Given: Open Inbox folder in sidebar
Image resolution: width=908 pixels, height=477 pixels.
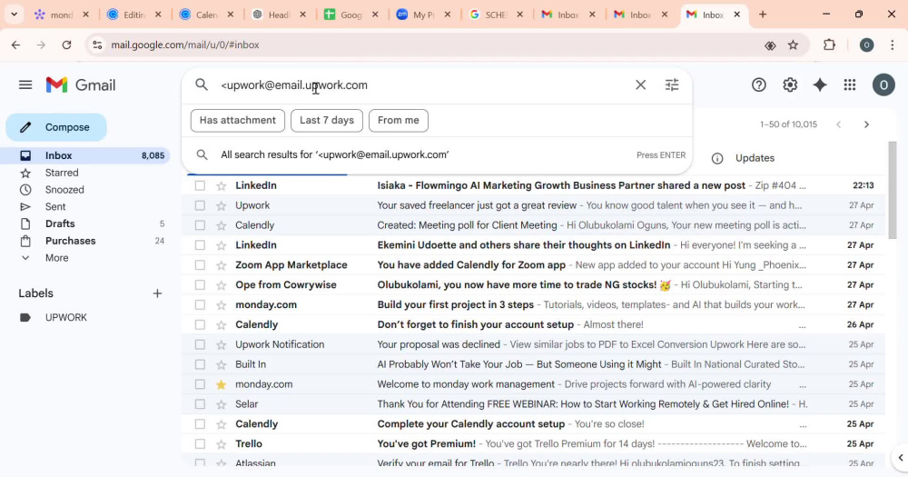Looking at the screenshot, I should (87, 155).
